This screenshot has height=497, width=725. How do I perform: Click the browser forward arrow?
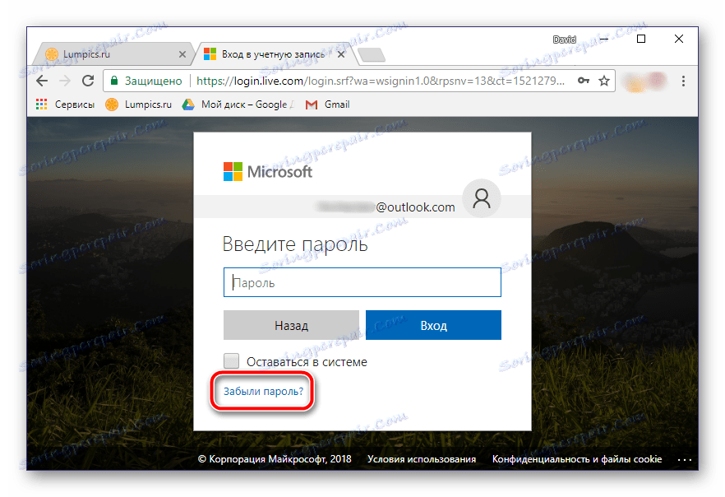[65, 81]
